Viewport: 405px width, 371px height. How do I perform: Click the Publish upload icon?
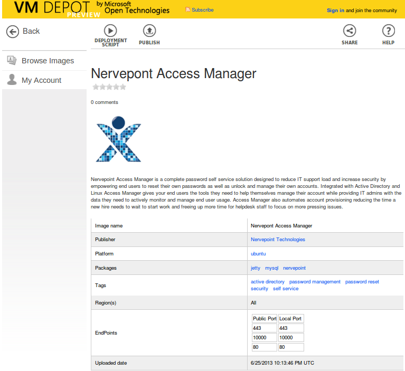(x=149, y=31)
